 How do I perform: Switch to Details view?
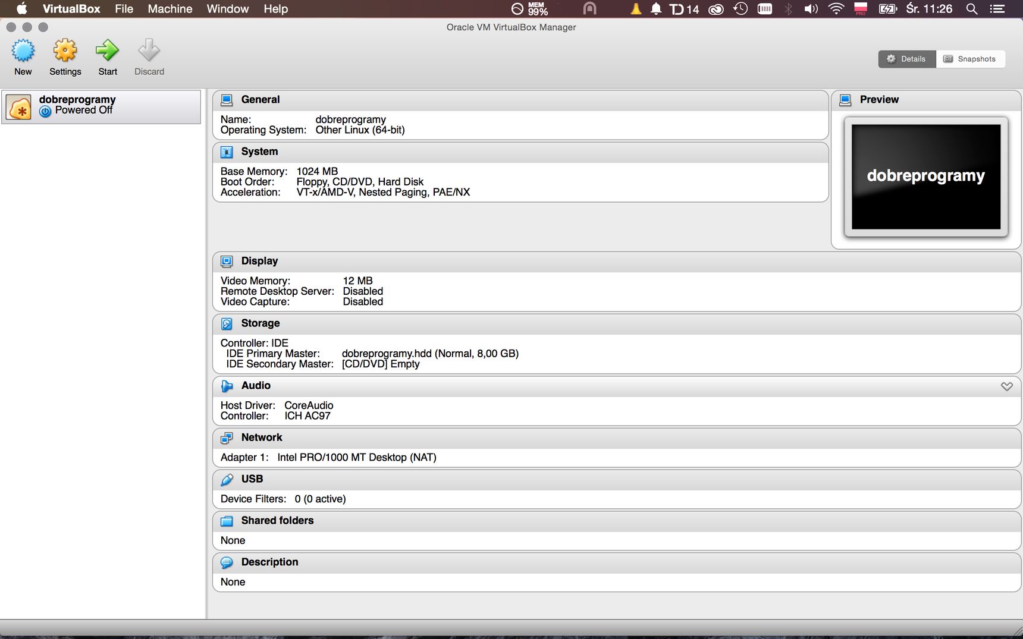coord(906,59)
